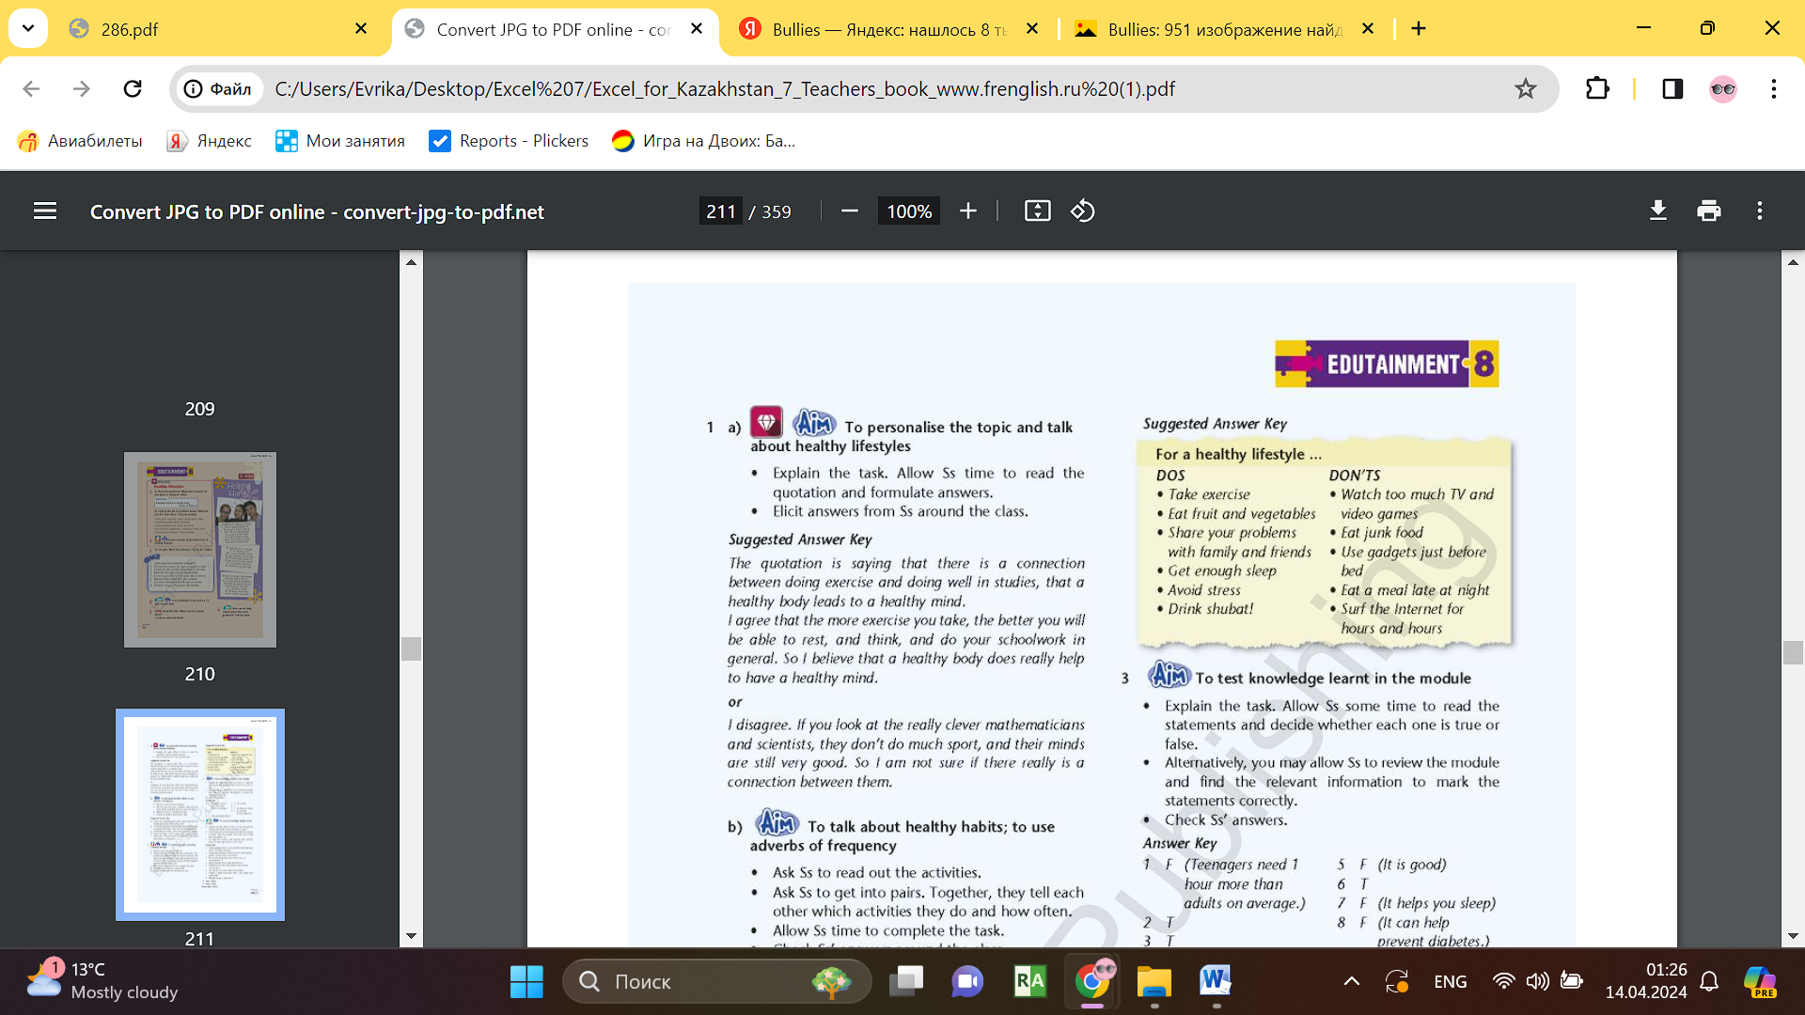This screenshot has height=1015, width=1805.
Task: Open the Авиабилеты bookmark
Action: pyautogui.click(x=80, y=141)
